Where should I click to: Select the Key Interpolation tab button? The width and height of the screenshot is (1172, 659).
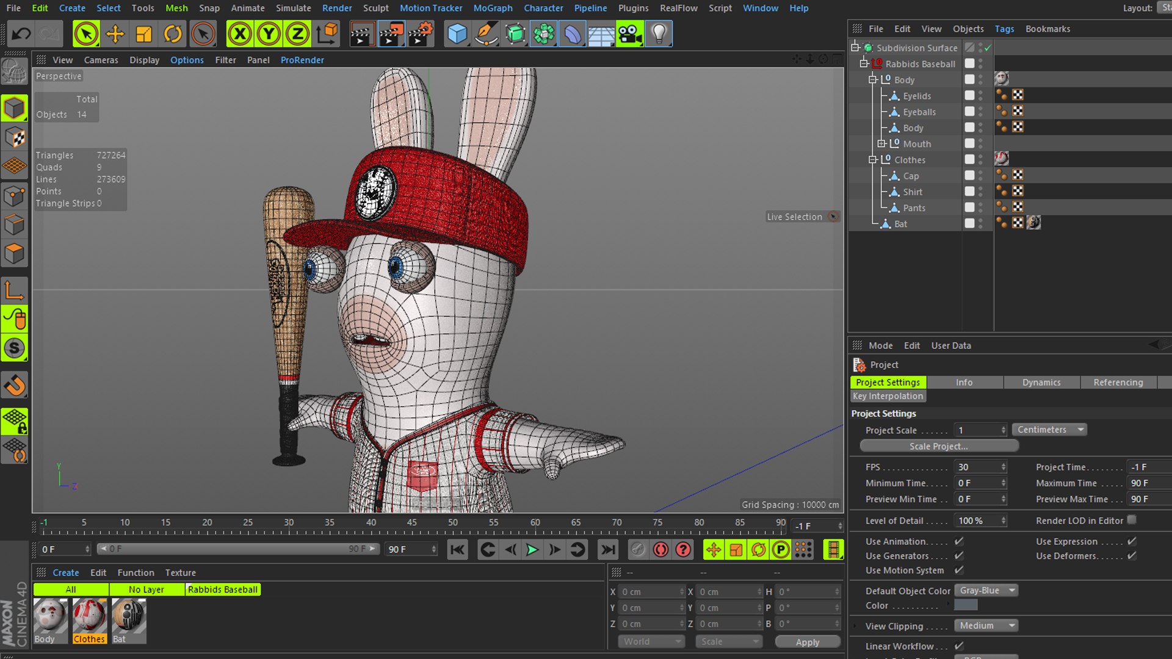tap(888, 396)
